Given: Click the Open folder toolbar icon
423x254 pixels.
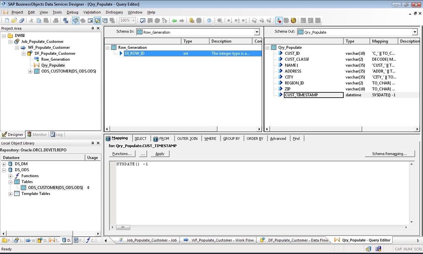Looking at the screenshot, I should pos(14,20).
